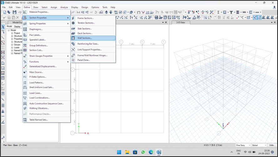Switch to Display tab in Model Explorer

point(17,27)
